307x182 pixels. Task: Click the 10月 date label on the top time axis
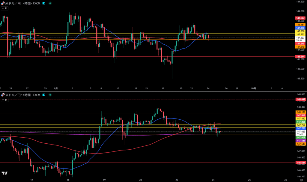253,88
